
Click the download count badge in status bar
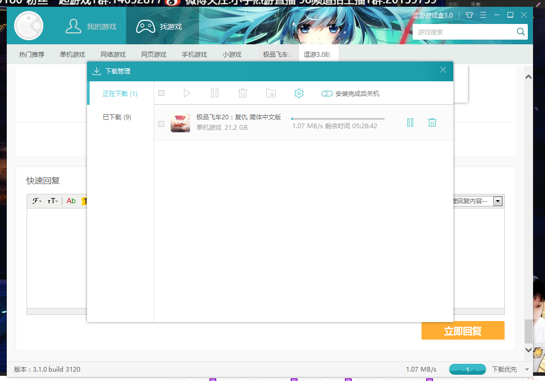tap(467, 369)
